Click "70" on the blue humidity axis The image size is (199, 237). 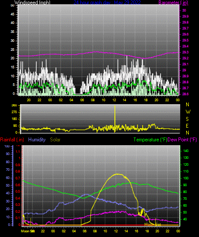coord(8,170)
